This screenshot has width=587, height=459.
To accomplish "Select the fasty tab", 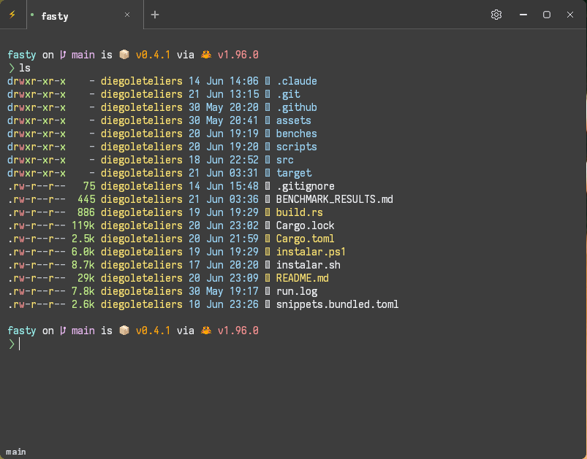I will point(85,15).
